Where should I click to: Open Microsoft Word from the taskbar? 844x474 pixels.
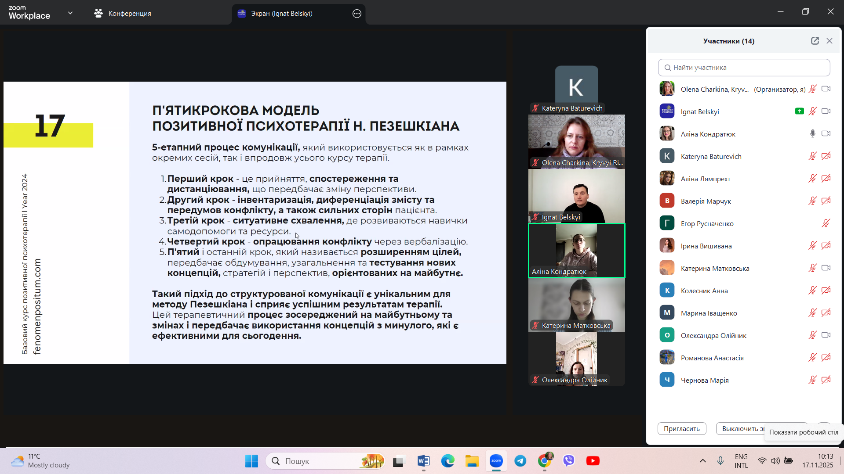click(423, 461)
